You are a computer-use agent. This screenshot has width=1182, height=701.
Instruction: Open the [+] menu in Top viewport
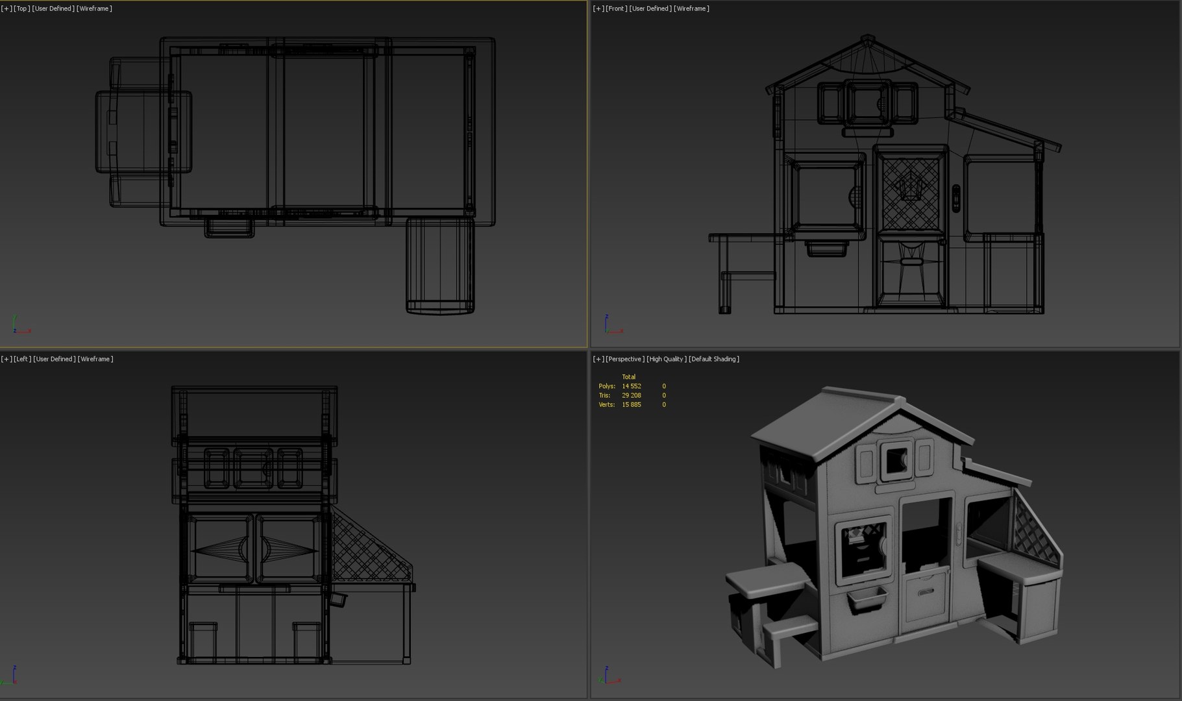point(6,8)
